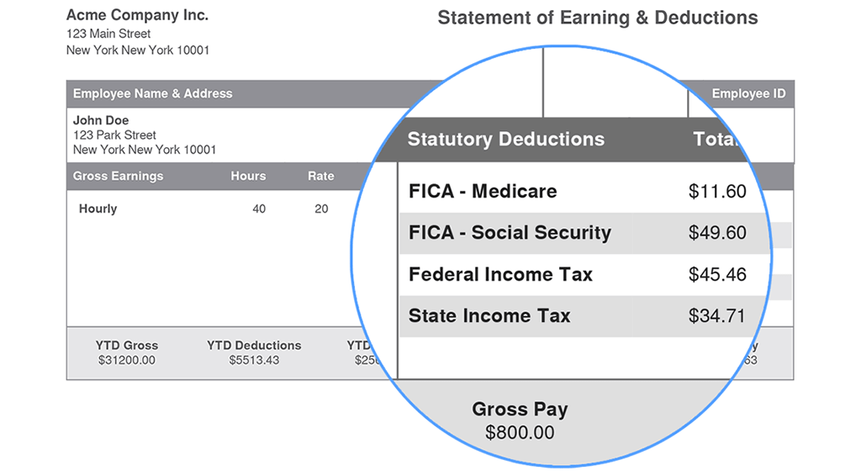The image size is (861, 471).
Task: Select the Hourly earnings row label
Action: point(98,209)
